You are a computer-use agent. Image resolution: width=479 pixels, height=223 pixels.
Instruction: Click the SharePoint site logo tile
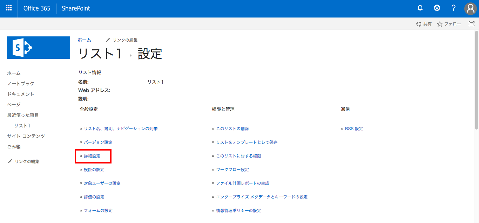pos(38,47)
